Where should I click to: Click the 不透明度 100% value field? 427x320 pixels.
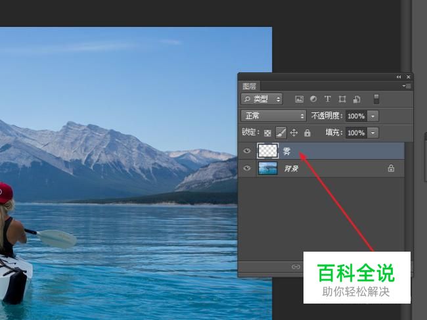pos(356,116)
